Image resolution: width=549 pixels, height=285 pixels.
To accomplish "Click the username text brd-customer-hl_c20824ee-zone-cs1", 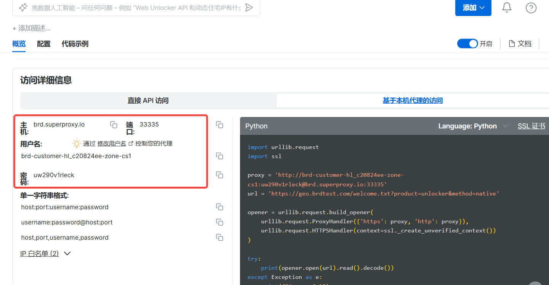I will pyautogui.click(x=76, y=156).
